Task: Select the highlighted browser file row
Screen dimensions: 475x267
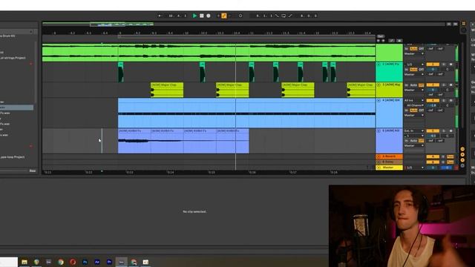Action: tap(16, 107)
